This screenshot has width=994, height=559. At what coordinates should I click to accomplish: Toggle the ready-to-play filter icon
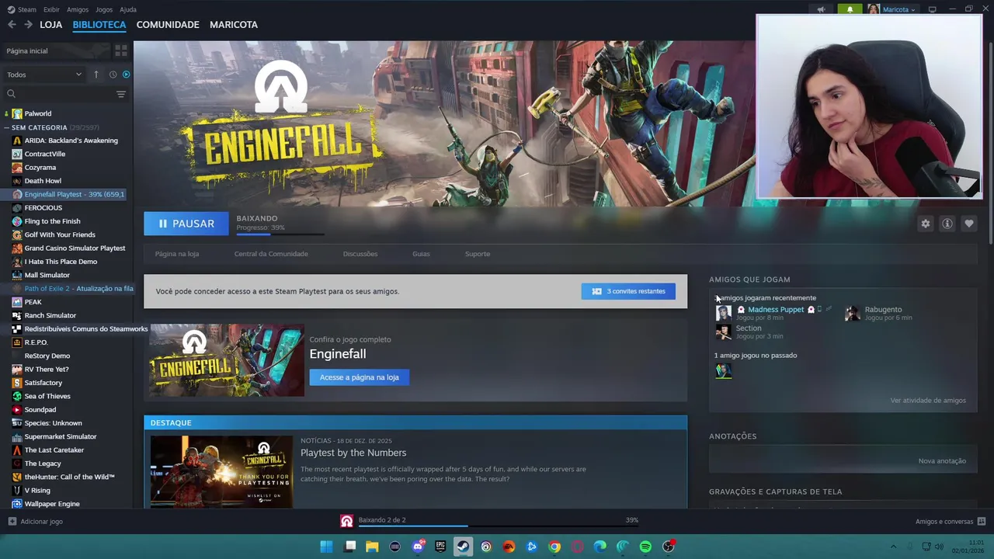126,75
